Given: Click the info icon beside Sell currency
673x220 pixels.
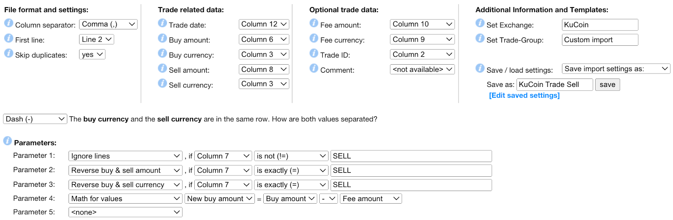Looking at the screenshot, I should 162,83.
